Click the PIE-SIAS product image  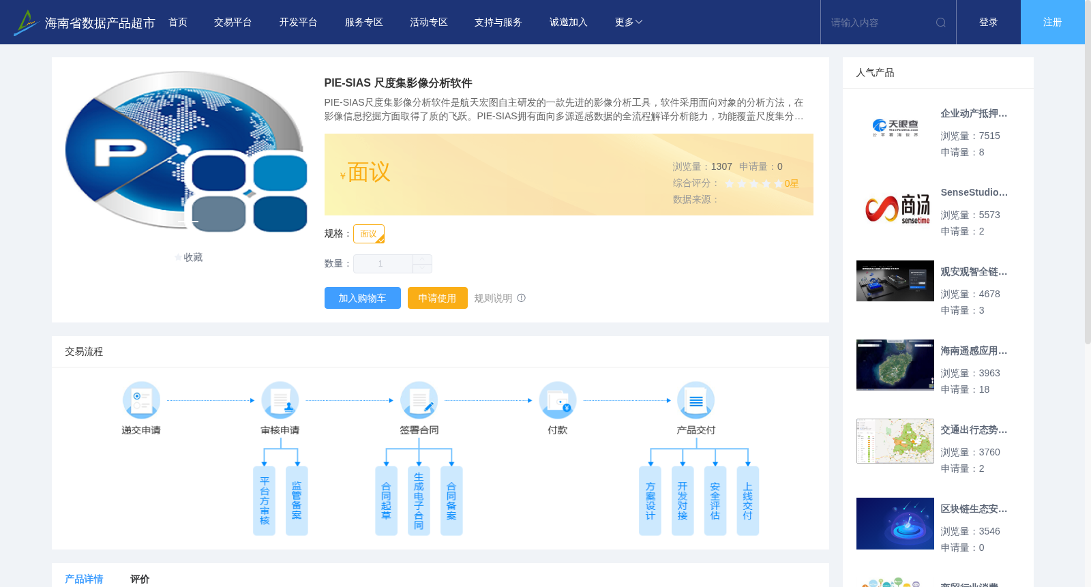point(186,152)
